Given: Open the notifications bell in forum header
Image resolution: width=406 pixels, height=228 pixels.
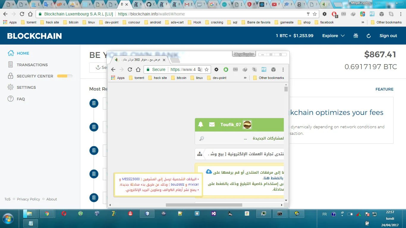Looking at the screenshot, I should (201, 124).
